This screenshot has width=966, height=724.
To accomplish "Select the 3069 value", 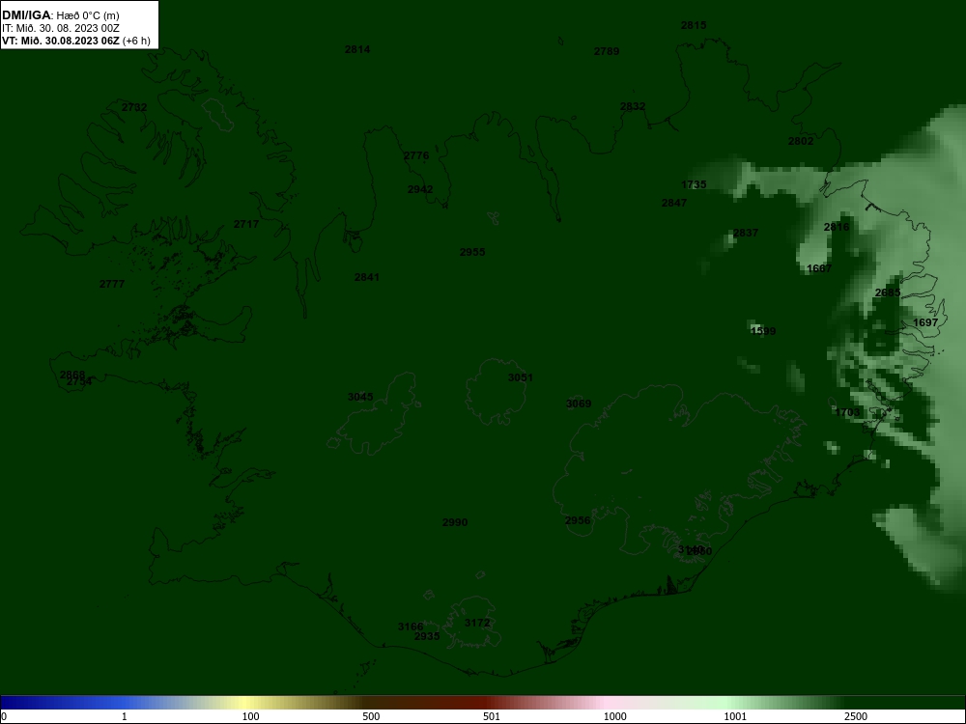I will [579, 404].
